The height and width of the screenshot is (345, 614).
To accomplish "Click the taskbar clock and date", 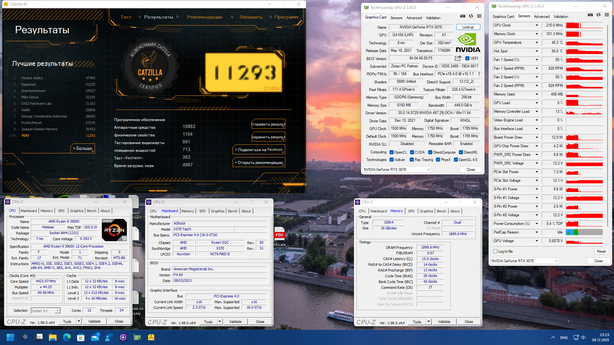I will click(x=600, y=337).
